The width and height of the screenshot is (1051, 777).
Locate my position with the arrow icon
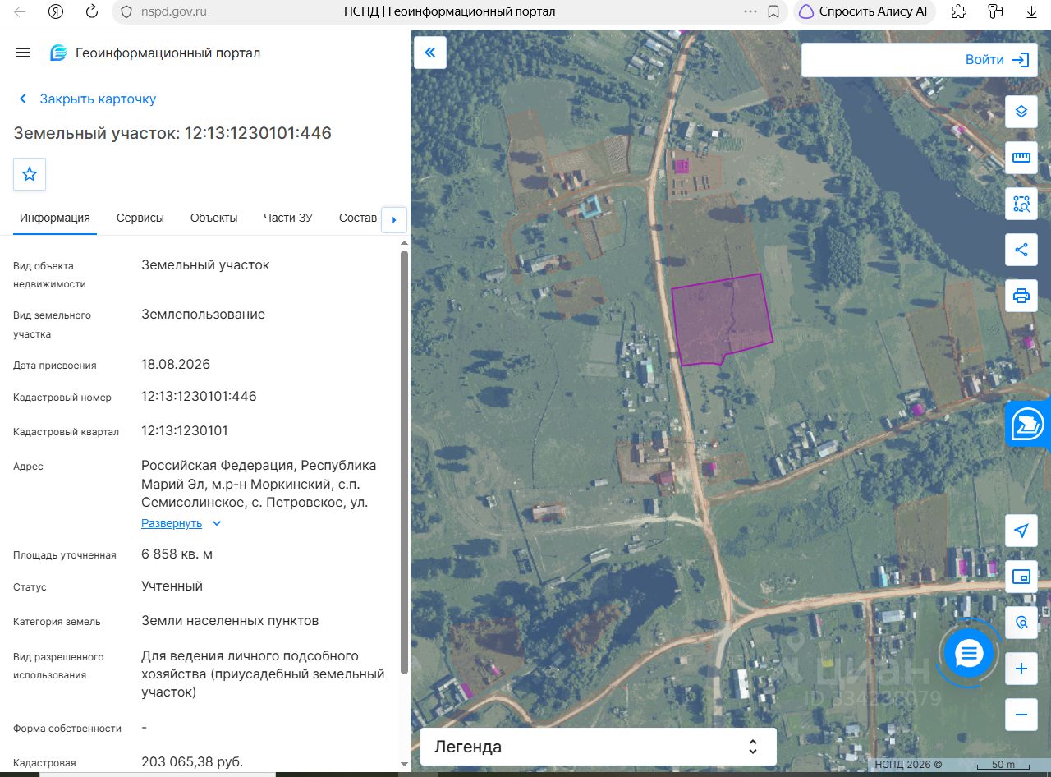[x=1021, y=531]
